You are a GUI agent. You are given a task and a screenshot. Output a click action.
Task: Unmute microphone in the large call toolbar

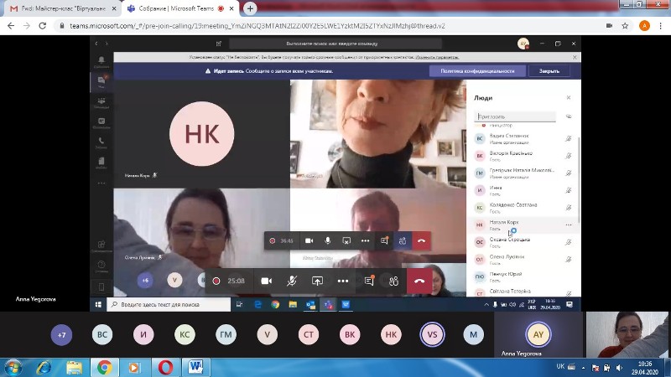292,281
